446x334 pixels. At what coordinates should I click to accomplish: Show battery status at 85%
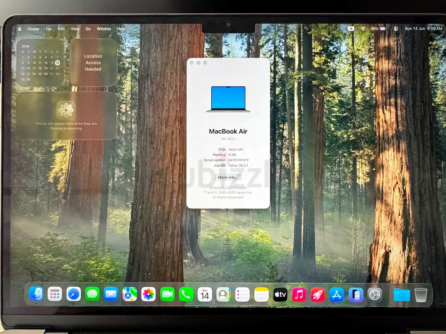(x=379, y=29)
